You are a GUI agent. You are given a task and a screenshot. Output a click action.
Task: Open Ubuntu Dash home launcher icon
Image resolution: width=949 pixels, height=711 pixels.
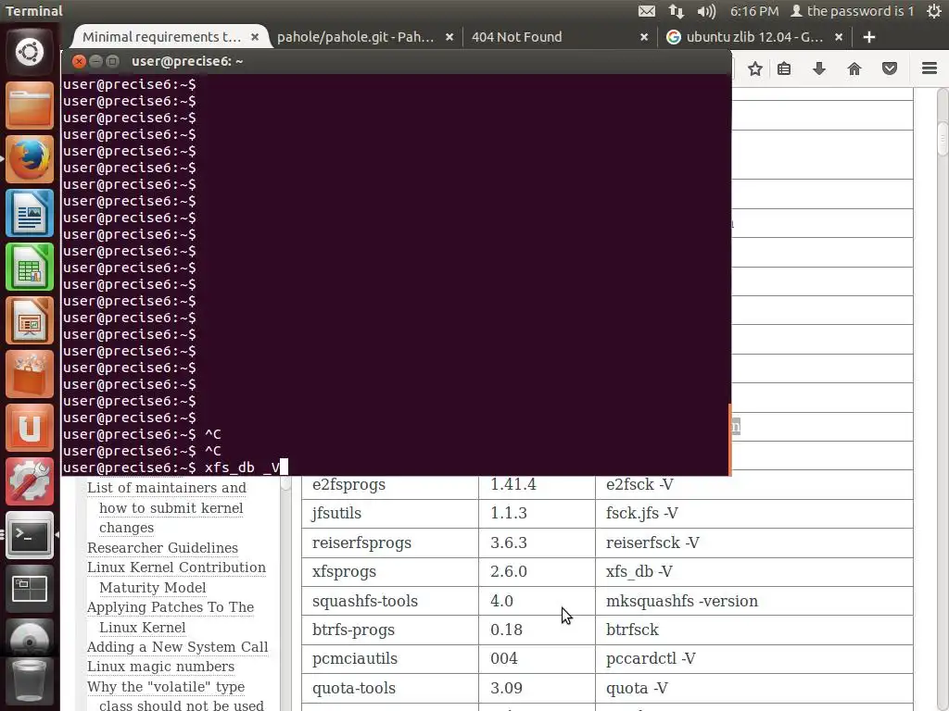29,52
